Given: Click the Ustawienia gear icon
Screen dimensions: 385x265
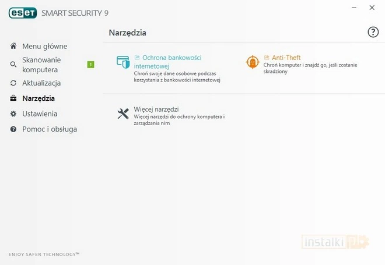Looking at the screenshot, I should tap(13, 114).
